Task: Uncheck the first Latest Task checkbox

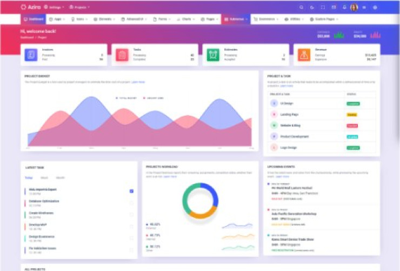Action: (x=131, y=191)
